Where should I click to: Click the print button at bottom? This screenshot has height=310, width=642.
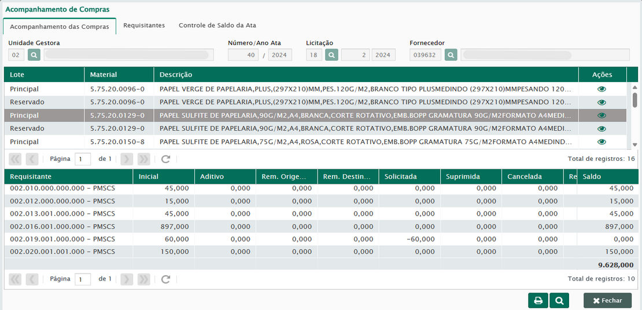point(538,301)
